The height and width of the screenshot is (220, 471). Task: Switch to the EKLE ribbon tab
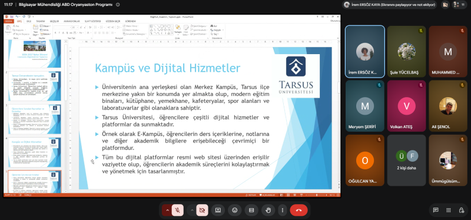(x=29, y=21)
